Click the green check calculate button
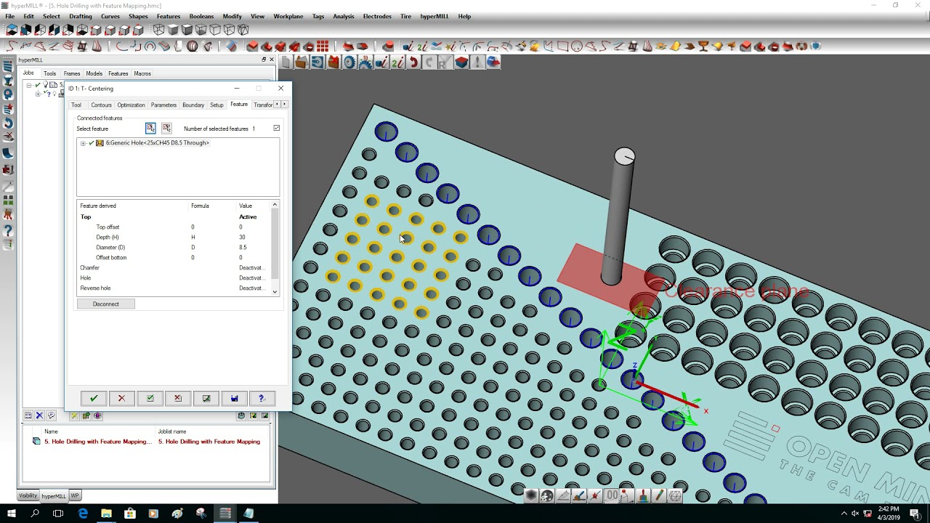The image size is (930, 523). 150,398
